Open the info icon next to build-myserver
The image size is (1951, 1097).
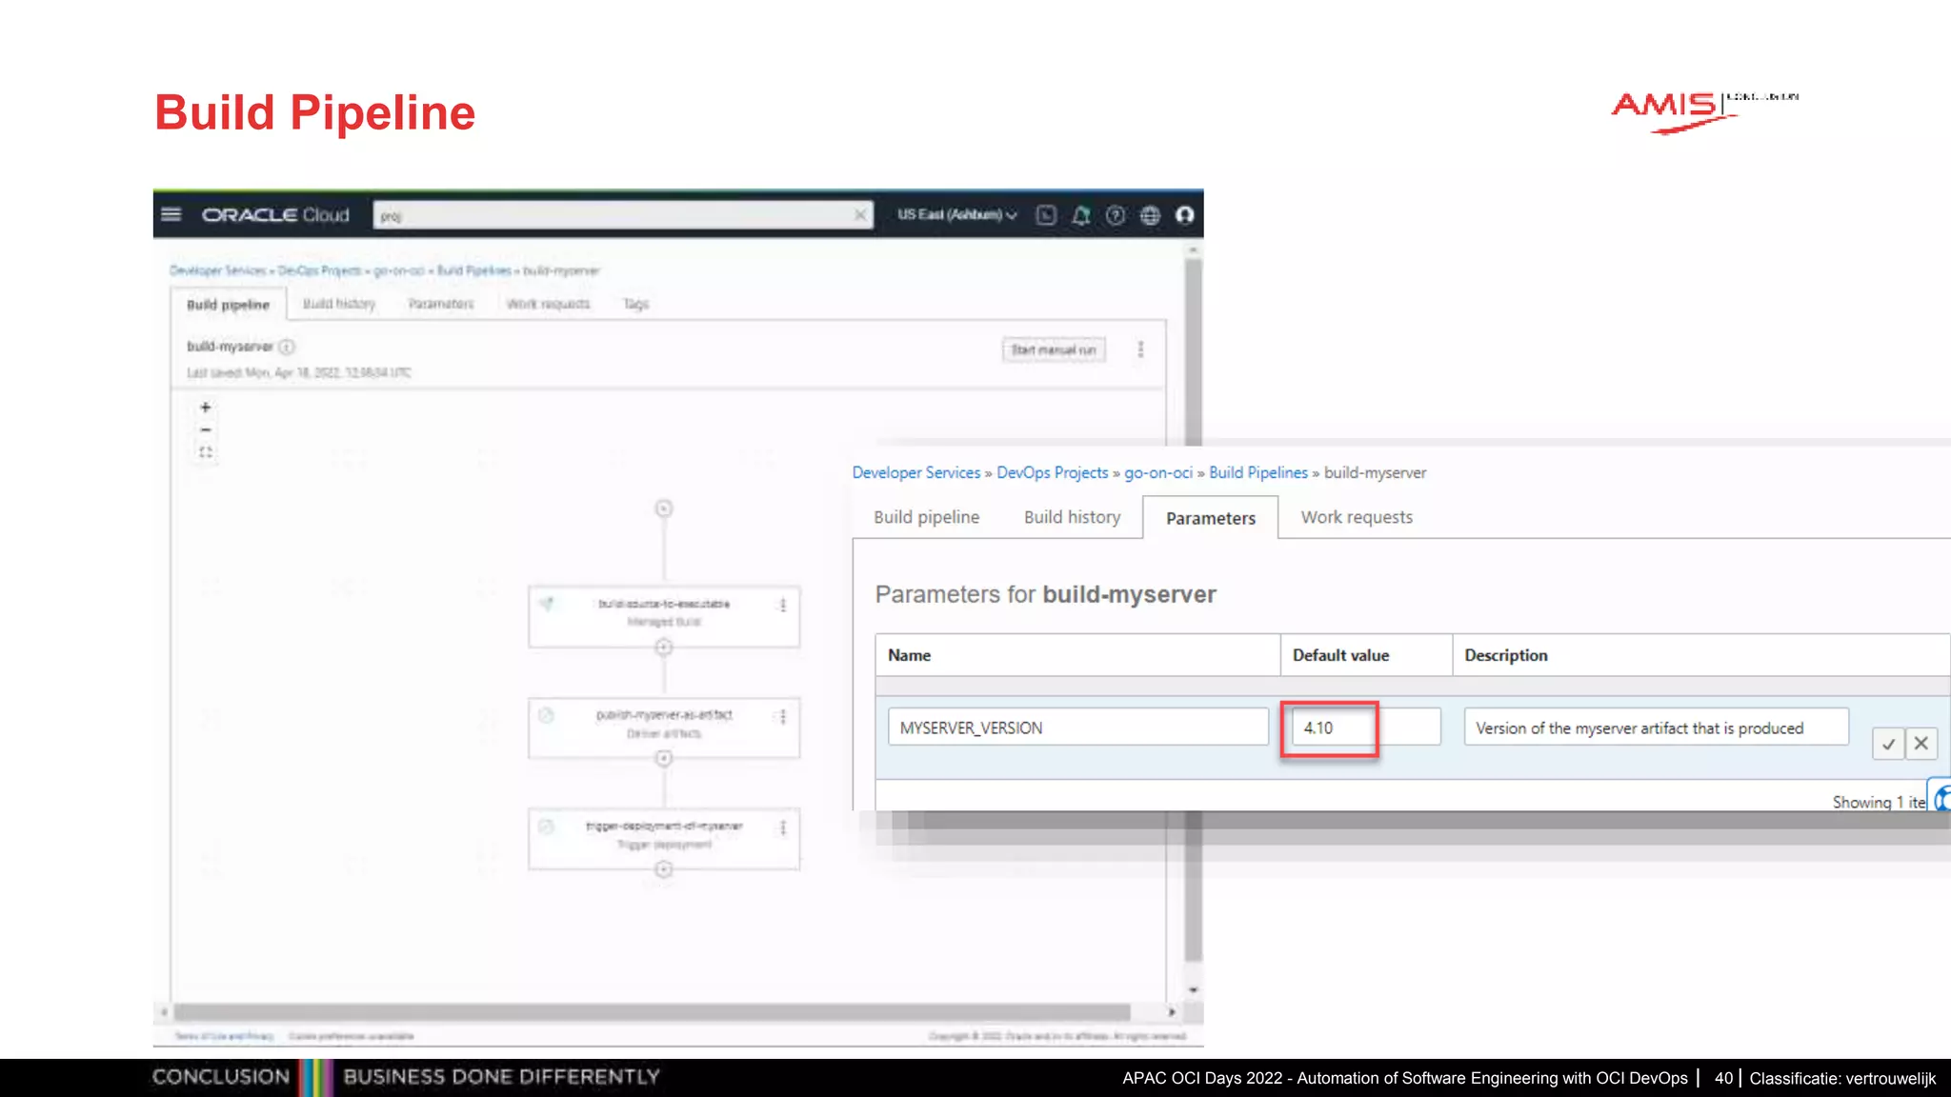[287, 347]
